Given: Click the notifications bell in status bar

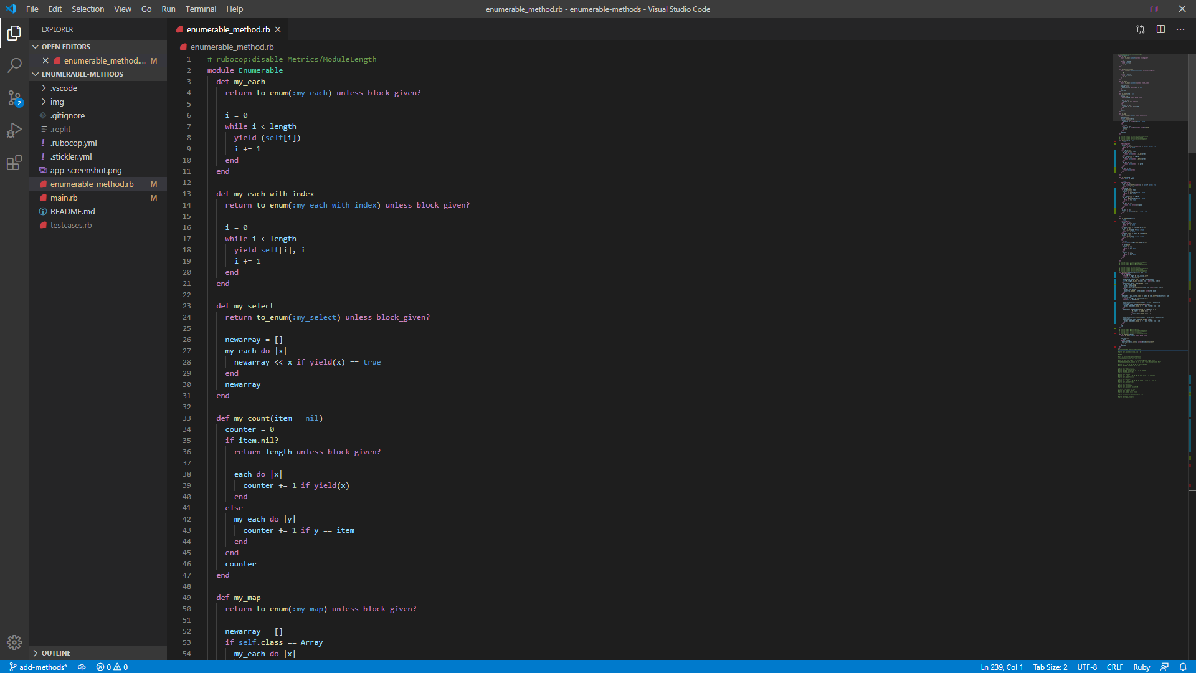Looking at the screenshot, I should pyautogui.click(x=1183, y=667).
